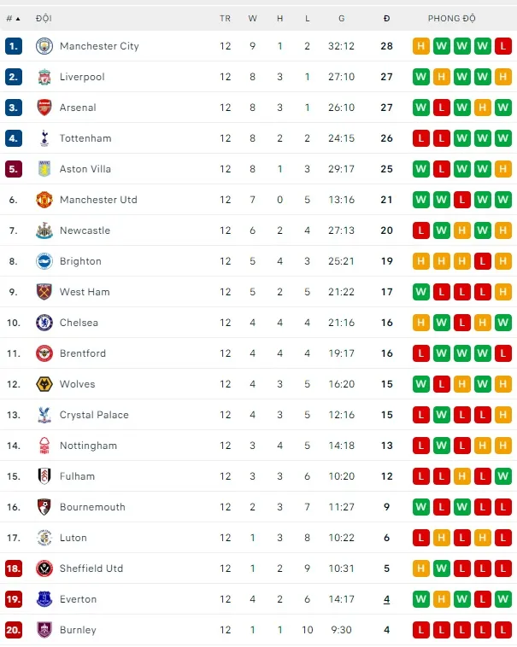Click the Liverpool club crest icon
The height and width of the screenshot is (647, 517).
[x=44, y=77]
